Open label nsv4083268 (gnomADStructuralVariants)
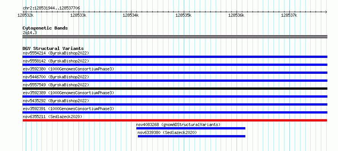Screen dimensions: 338x151 click(x=178, y=125)
